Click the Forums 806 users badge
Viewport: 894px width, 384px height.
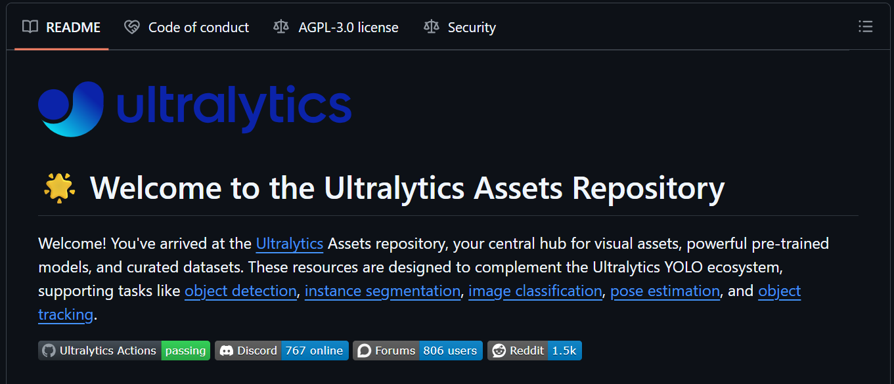418,351
